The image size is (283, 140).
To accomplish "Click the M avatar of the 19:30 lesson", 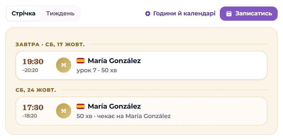I will click(x=63, y=65).
